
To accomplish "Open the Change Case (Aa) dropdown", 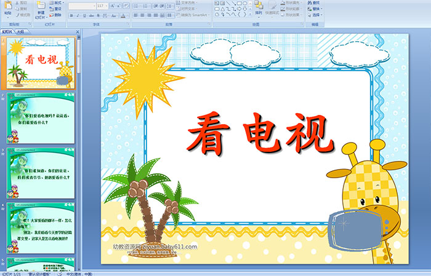I will pyautogui.click(x=114, y=15).
